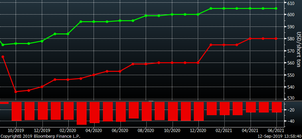Select the 04/2020 date label
The image size is (302, 139).
(x=94, y=130)
